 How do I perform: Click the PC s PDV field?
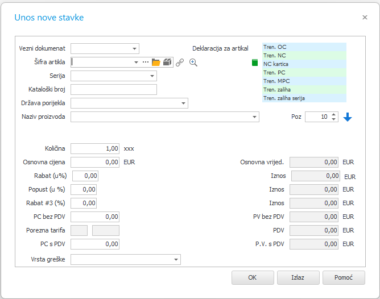95,244
